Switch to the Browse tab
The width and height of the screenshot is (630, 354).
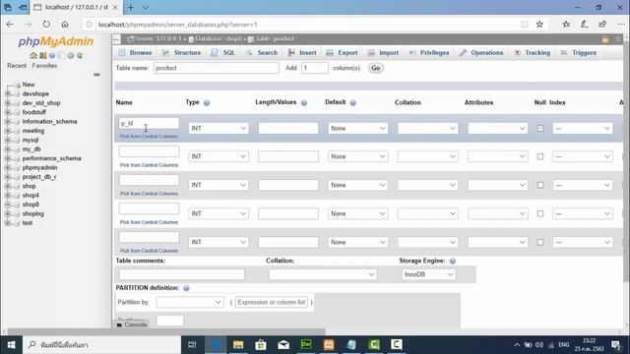pos(136,52)
